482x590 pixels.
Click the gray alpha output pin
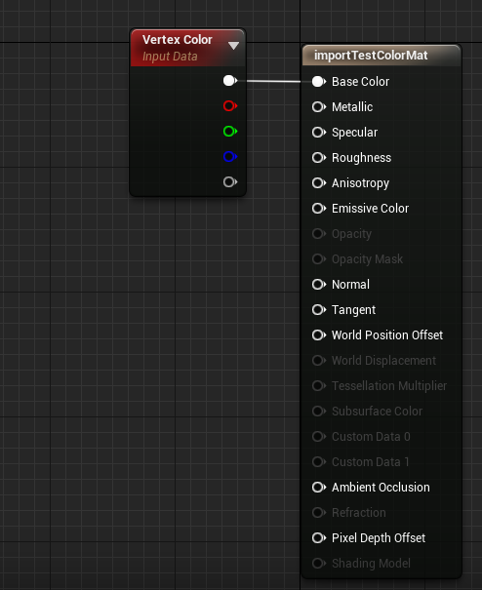[229, 182]
